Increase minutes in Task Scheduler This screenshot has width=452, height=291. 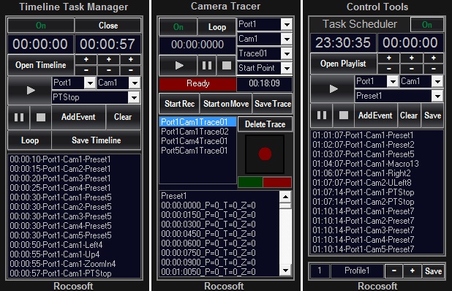pyautogui.click(x=411, y=58)
